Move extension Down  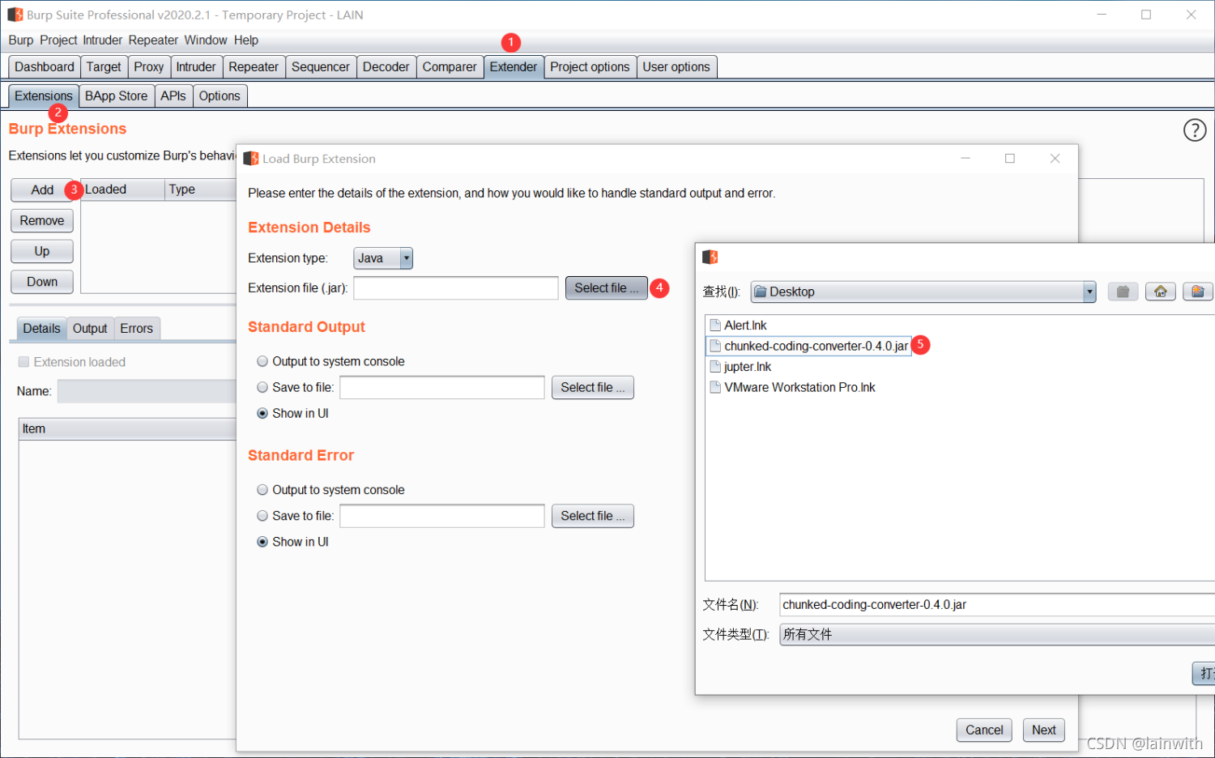[x=42, y=283]
